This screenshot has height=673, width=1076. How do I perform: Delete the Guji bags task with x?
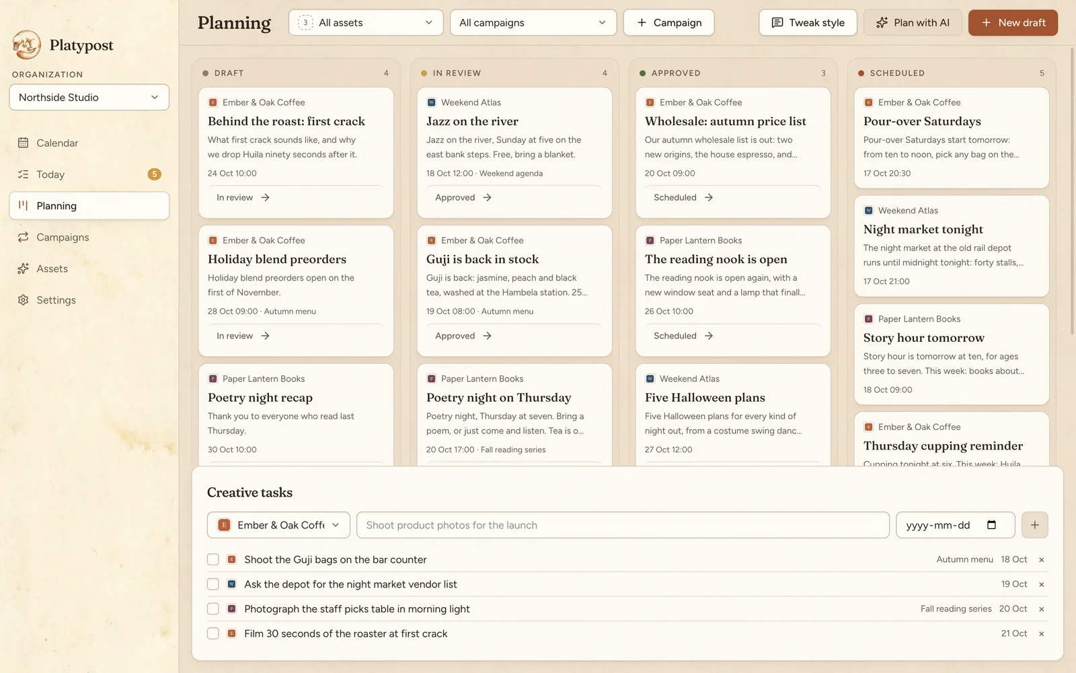coord(1041,560)
